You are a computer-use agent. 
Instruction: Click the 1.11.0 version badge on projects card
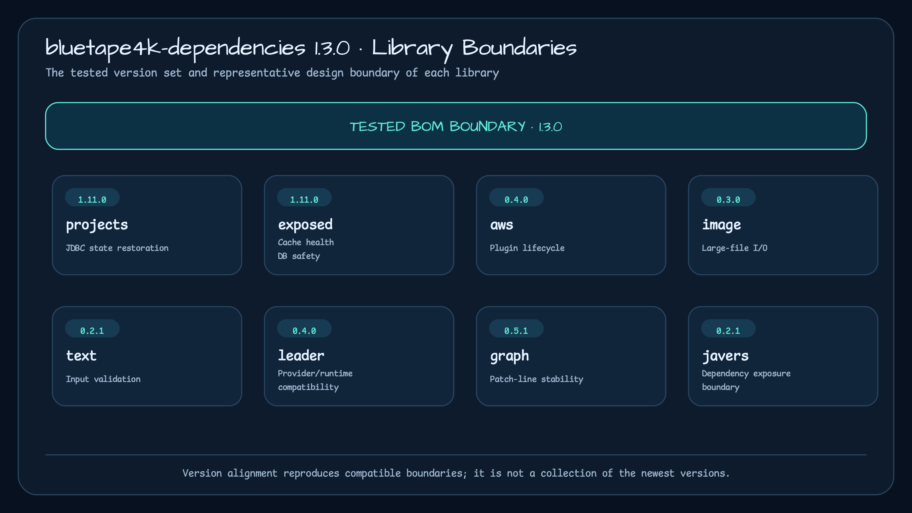pyautogui.click(x=92, y=198)
